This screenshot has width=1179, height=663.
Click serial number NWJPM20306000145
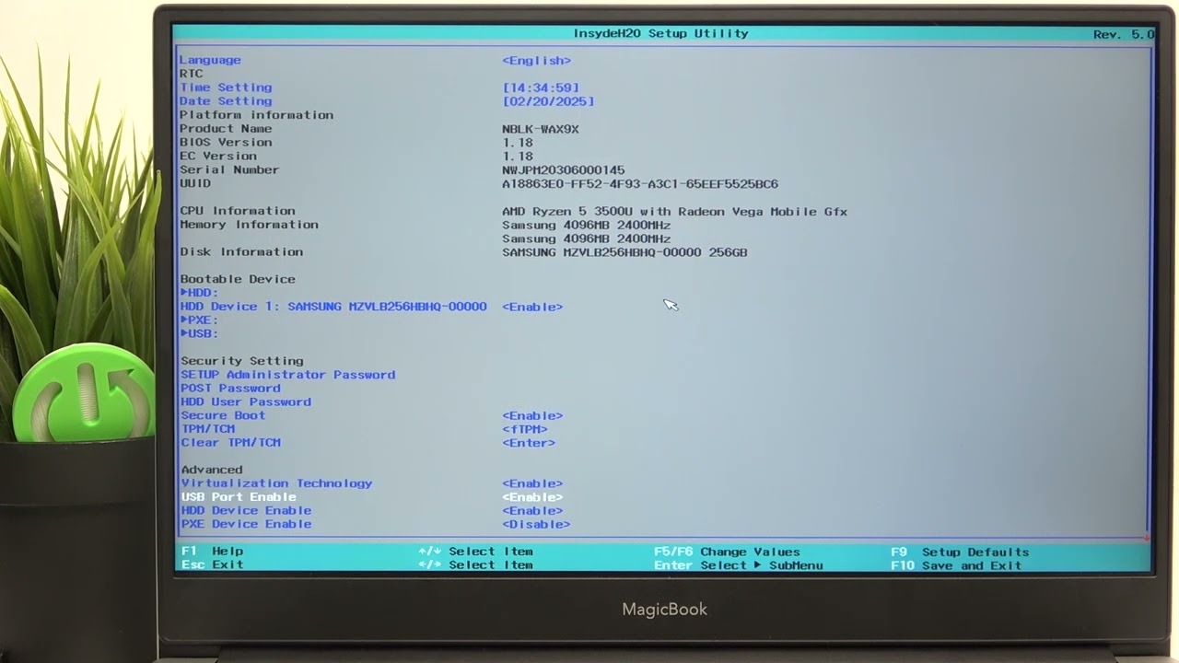point(564,170)
